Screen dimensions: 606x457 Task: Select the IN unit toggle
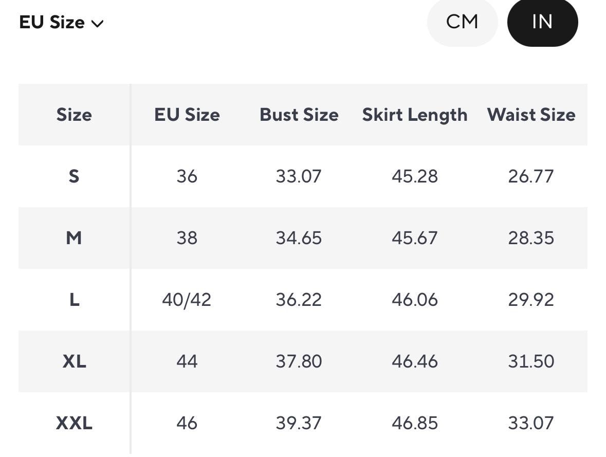pos(542,22)
